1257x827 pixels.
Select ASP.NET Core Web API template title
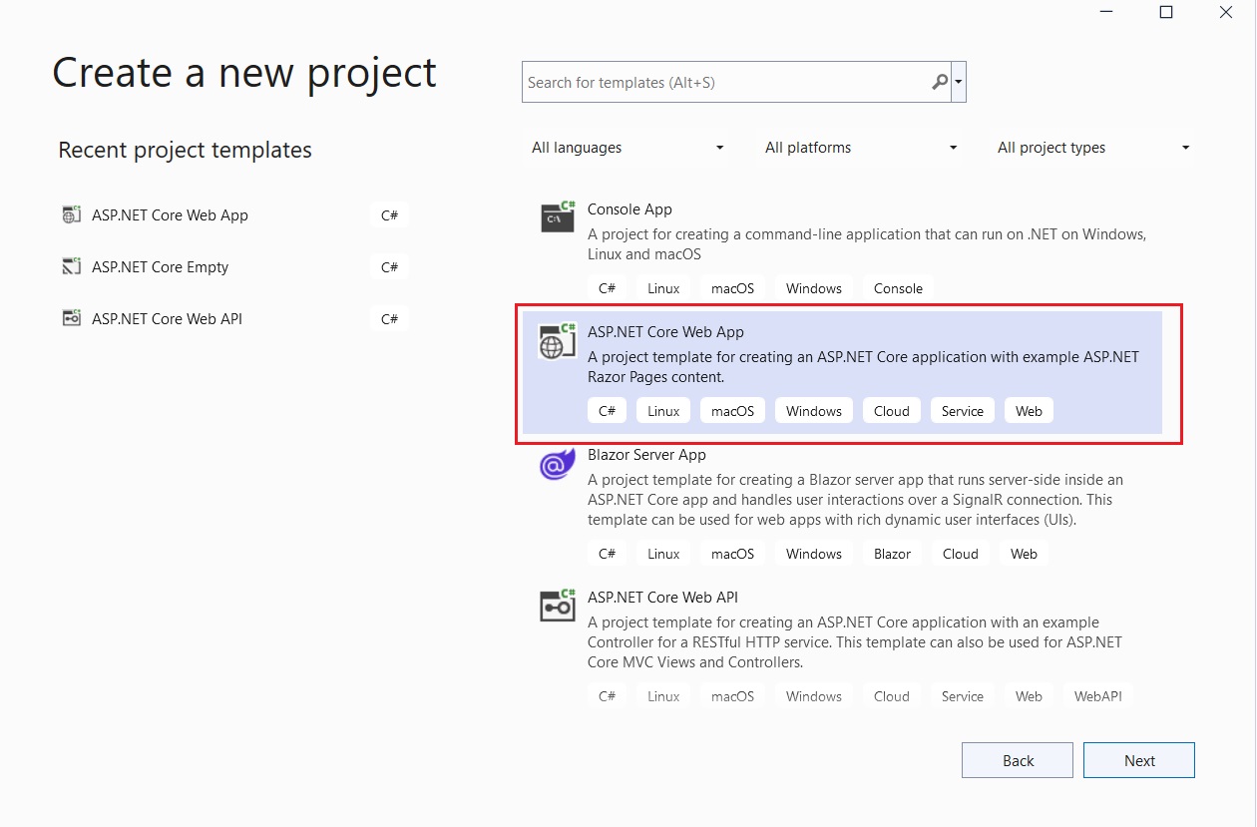click(662, 598)
